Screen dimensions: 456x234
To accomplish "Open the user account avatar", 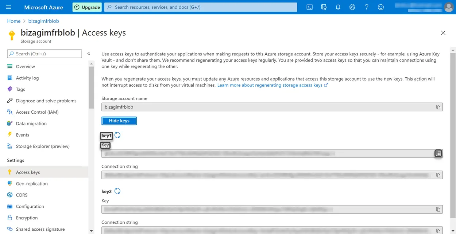I will coord(449,7).
